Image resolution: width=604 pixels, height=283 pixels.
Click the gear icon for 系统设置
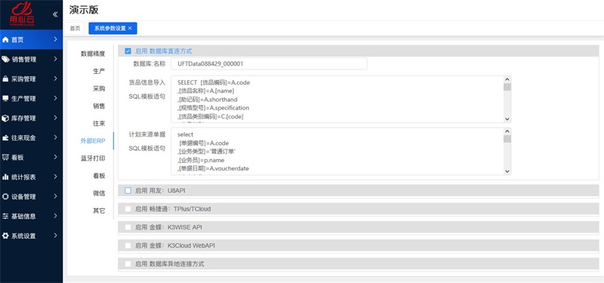5,235
